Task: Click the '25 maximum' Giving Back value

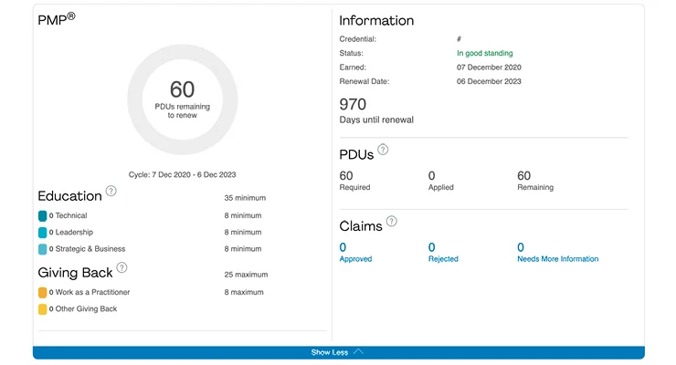Action: tap(246, 274)
